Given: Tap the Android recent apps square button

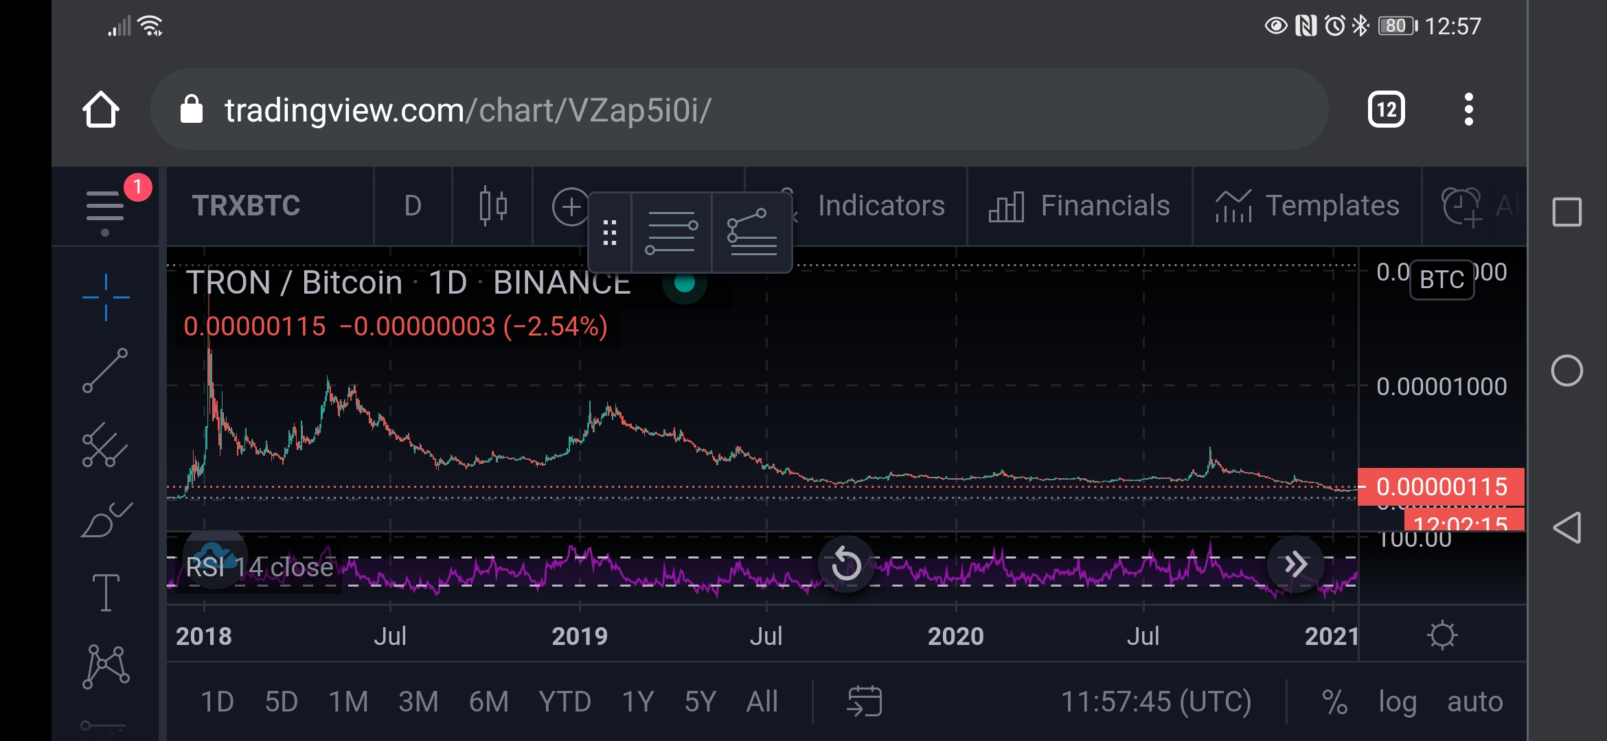Looking at the screenshot, I should [x=1567, y=212].
